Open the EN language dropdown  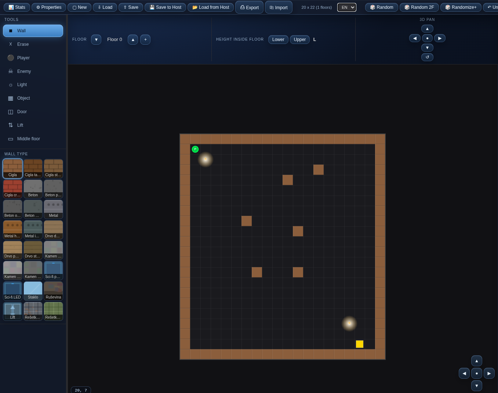coord(346,7)
